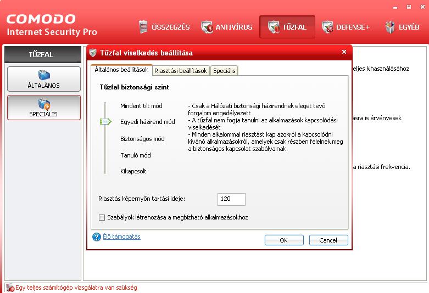Click the scan-needed status bar icon
This screenshot has height=293, width=429.
tap(10, 288)
